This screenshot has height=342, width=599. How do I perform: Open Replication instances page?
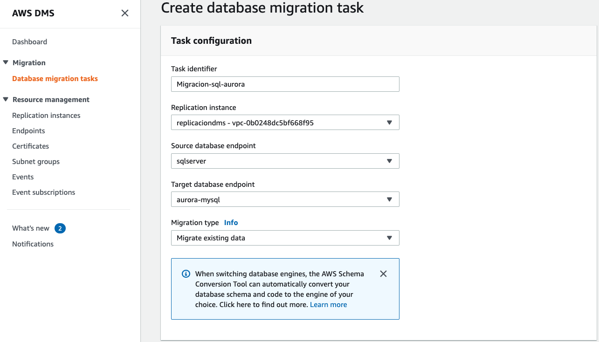[x=46, y=116]
